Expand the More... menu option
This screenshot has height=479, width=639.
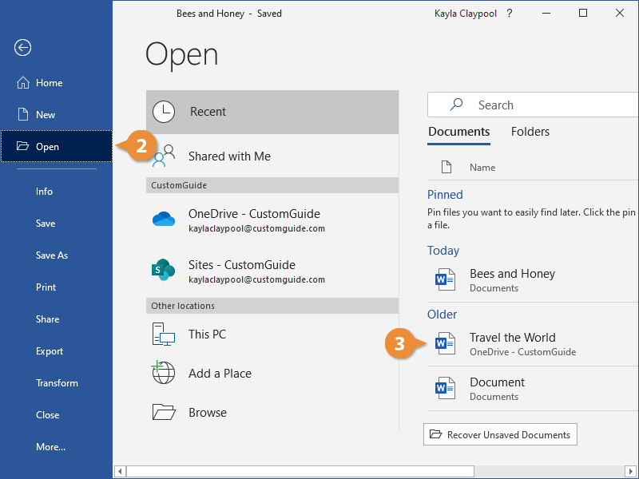(x=50, y=447)
